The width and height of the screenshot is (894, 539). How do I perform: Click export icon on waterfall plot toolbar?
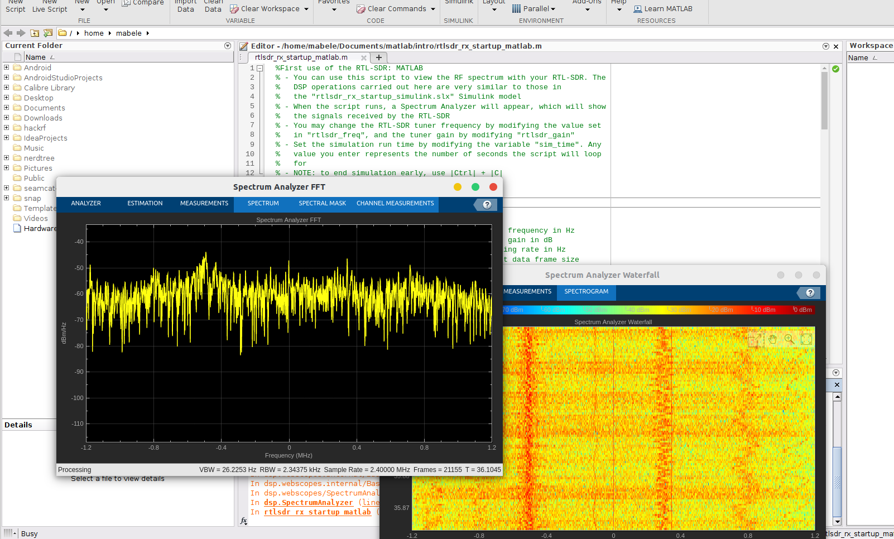coord(755,339)
